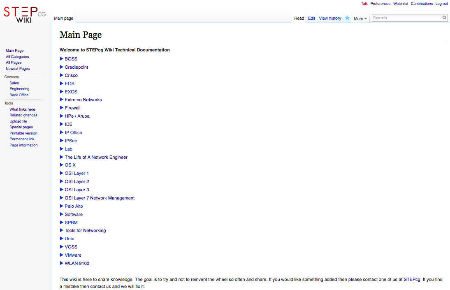Open the Unix category link

(69, 239)
